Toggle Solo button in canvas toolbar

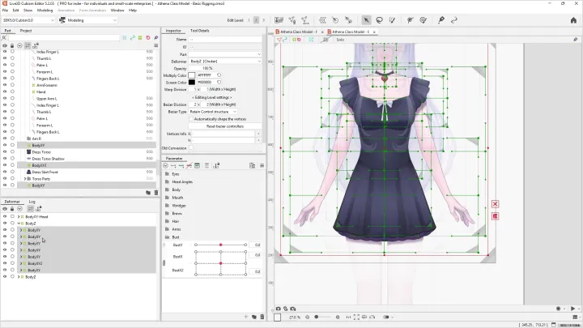coord(340,40)
